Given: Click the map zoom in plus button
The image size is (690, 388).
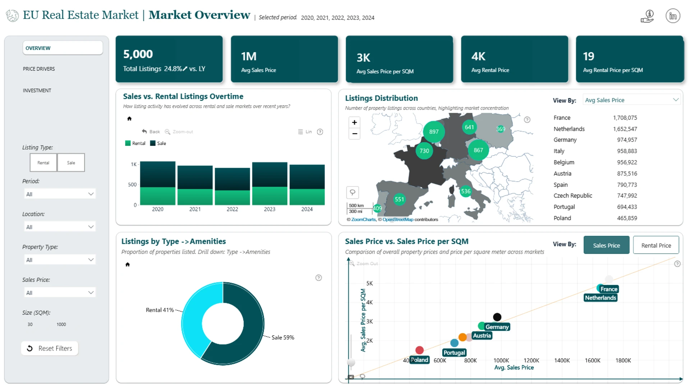Looking at the screenshot, I should pyautogui.click(x=354, y=123).
